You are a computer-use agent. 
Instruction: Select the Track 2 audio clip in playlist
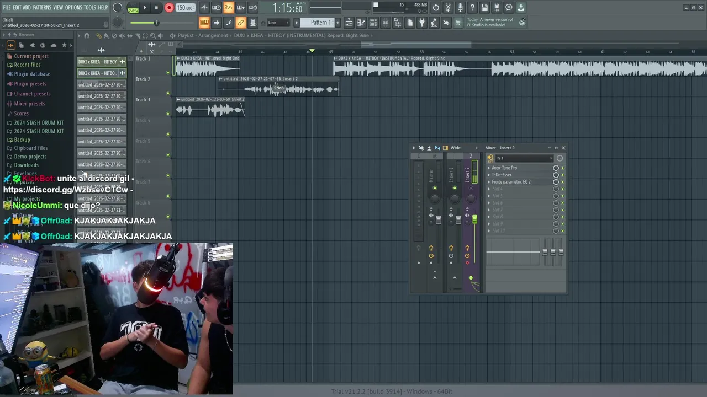(x=279, y=87)
